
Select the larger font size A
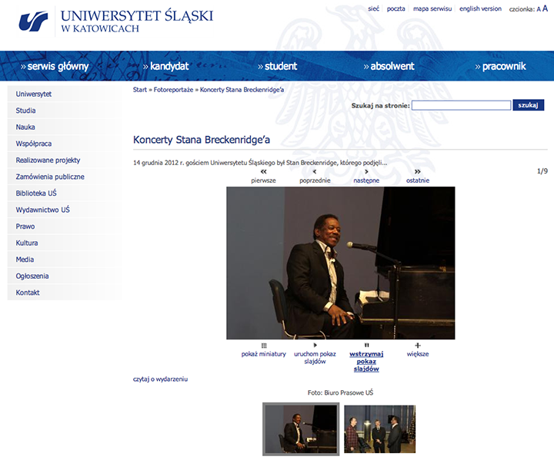pos(545,8)
